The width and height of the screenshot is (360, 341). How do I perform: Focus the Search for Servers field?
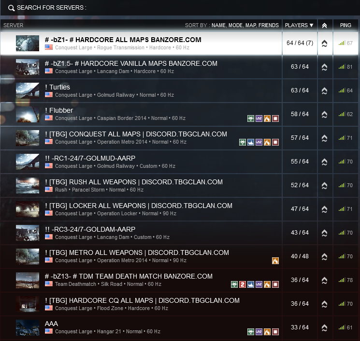pos(180,8)
